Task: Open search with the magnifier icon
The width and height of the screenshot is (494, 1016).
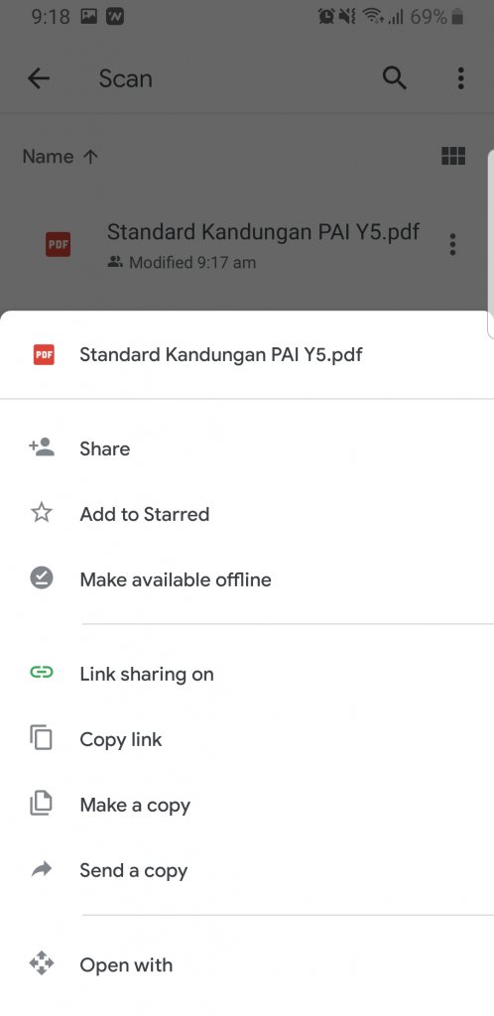Action: tap(394, 77)
